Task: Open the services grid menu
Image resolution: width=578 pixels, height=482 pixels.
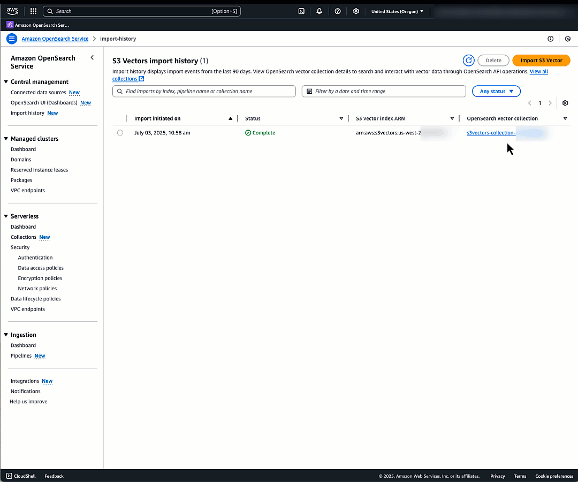Action: 33,11
